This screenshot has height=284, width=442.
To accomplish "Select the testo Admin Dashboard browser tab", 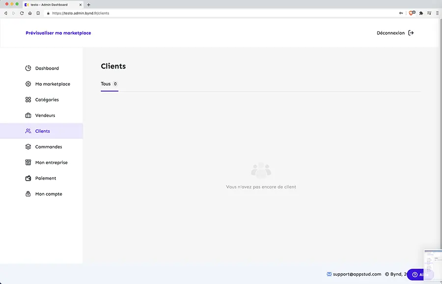I will tap(53, 5).
